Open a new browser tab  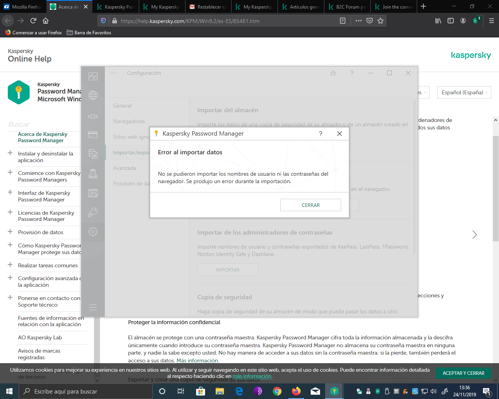pyautogui.click(x=423, y=7)
